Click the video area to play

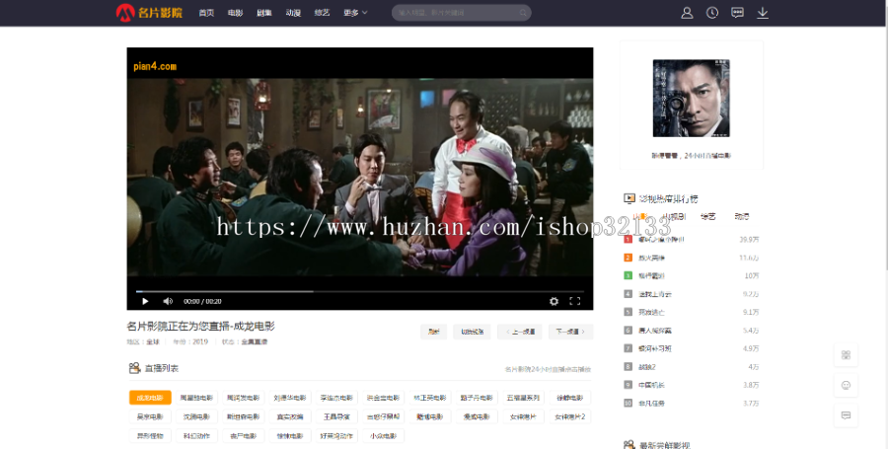(359, 177)
